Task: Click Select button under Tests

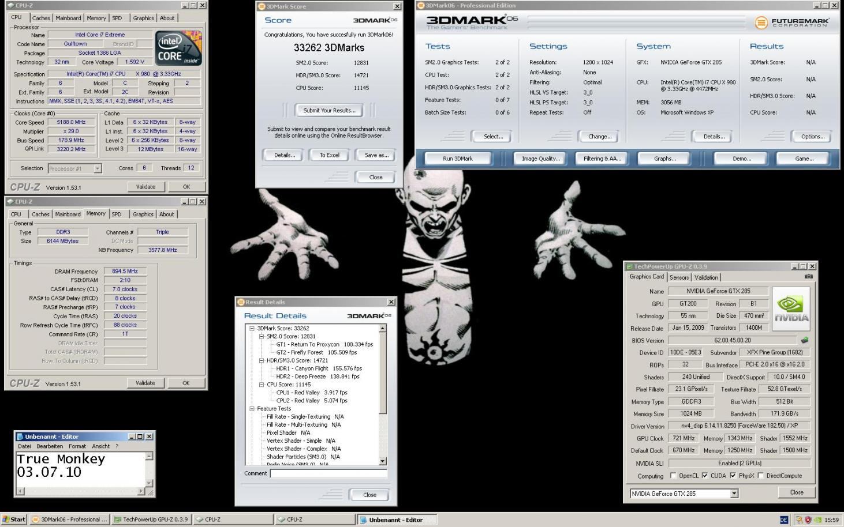Action: coord(493,137)
